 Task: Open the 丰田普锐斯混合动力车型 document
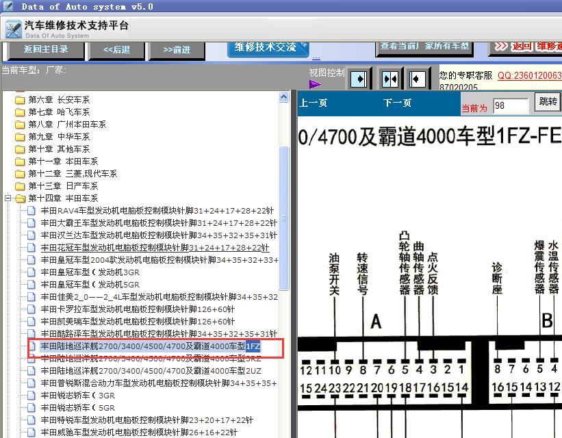(x=159, y=383)
